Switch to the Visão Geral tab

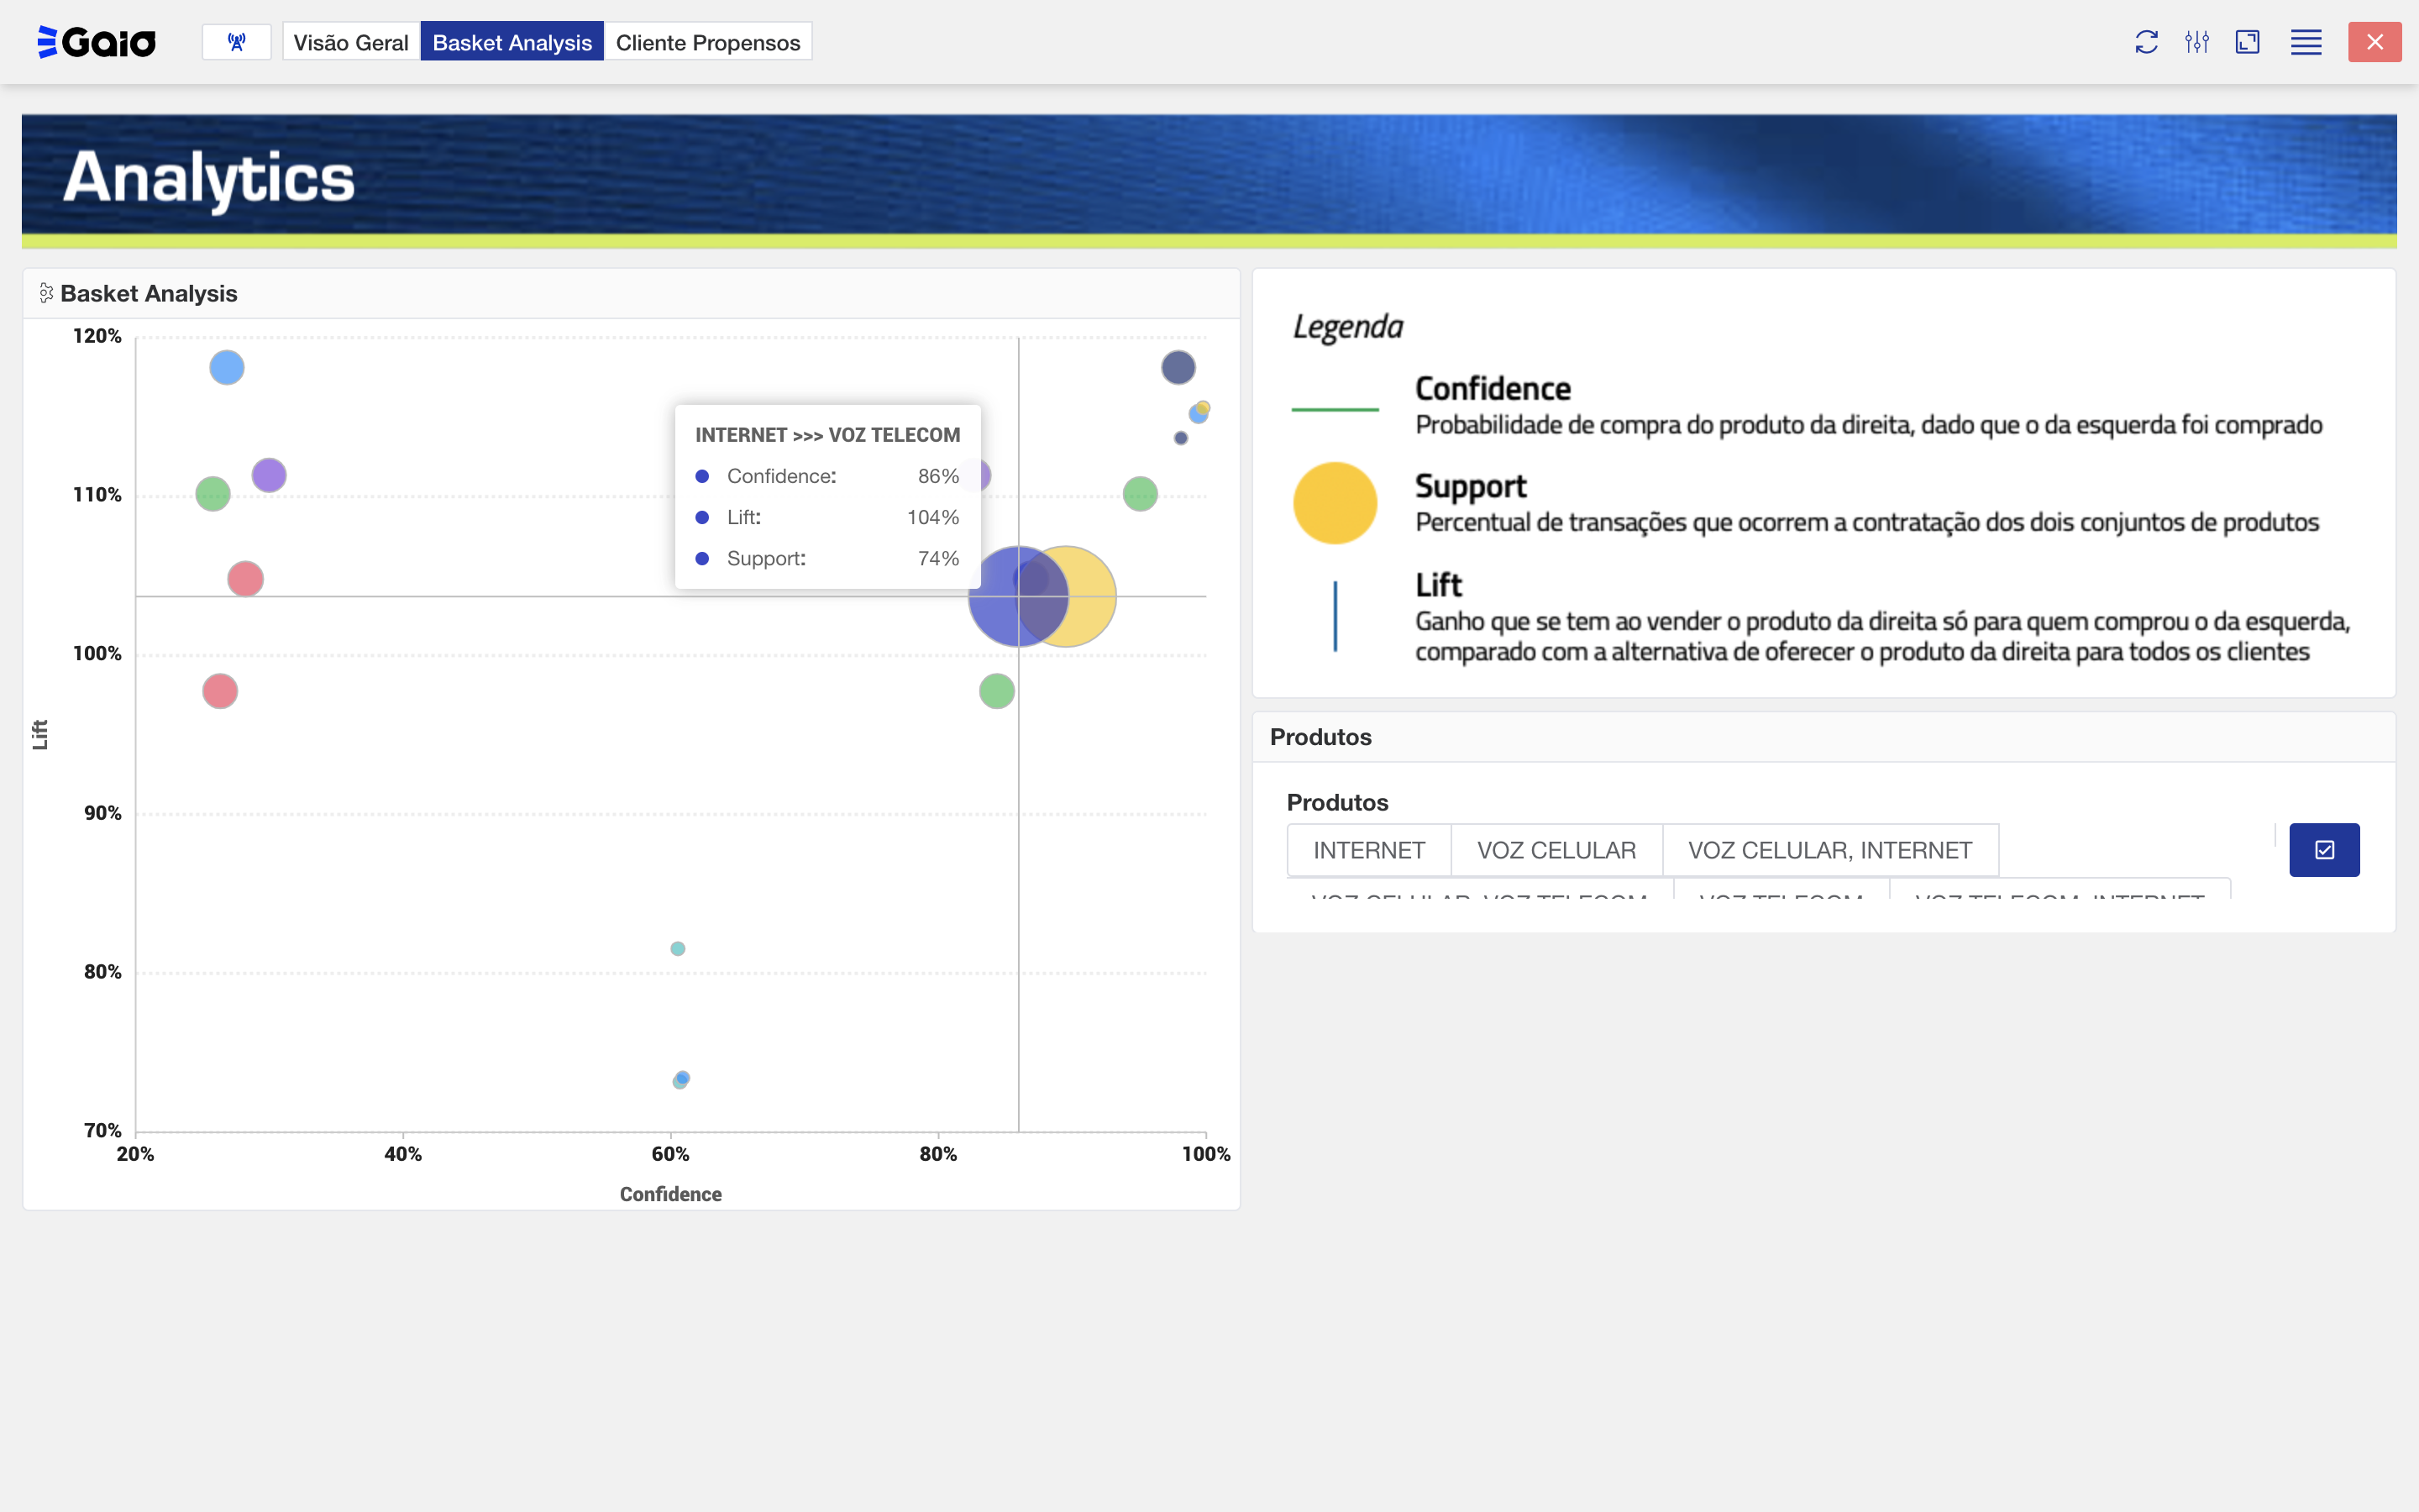[x=351, y=42]
